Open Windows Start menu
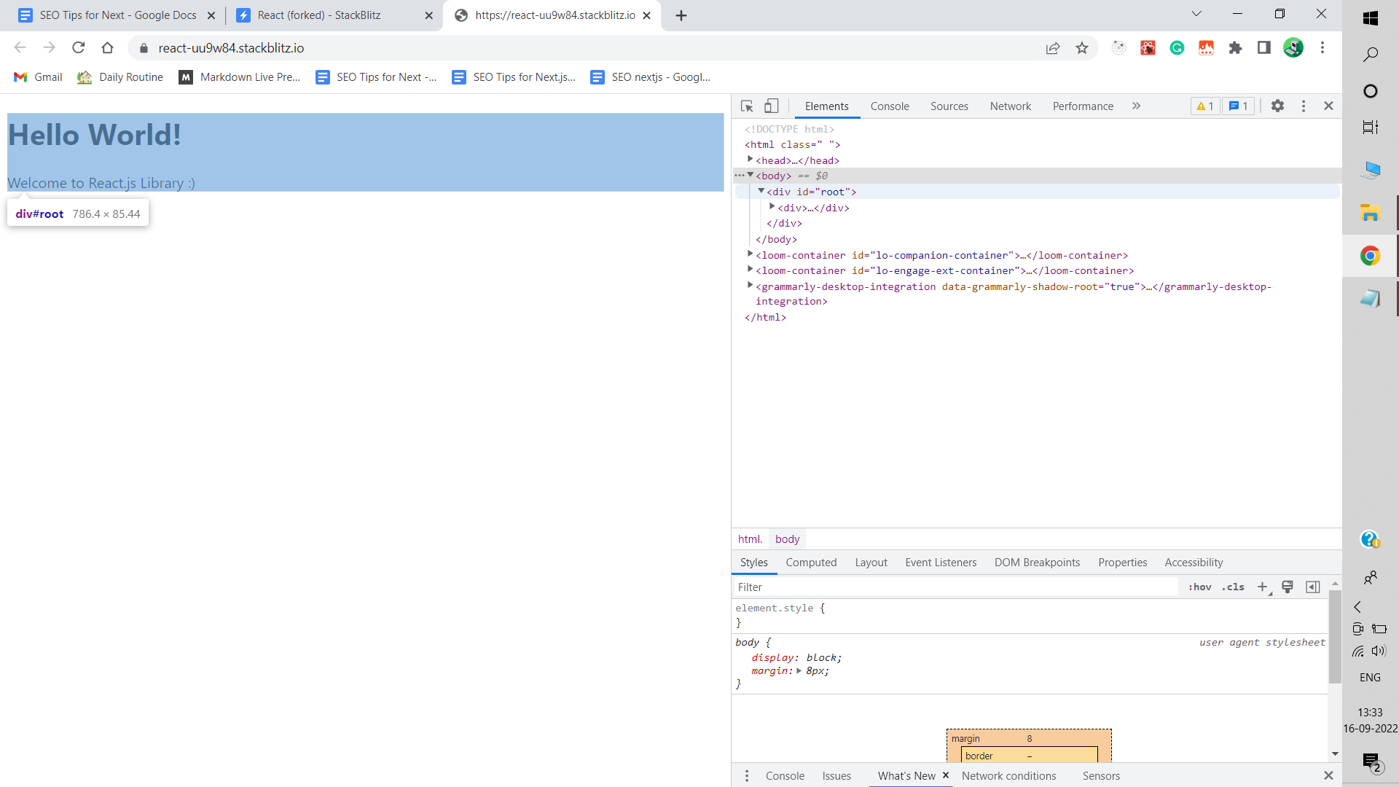This screenshot has height=787, width=1399. [x=1371, y=18]
